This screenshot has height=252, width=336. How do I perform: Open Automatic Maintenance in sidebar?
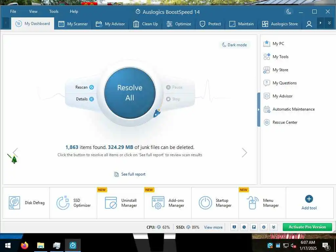coord(289,109)
